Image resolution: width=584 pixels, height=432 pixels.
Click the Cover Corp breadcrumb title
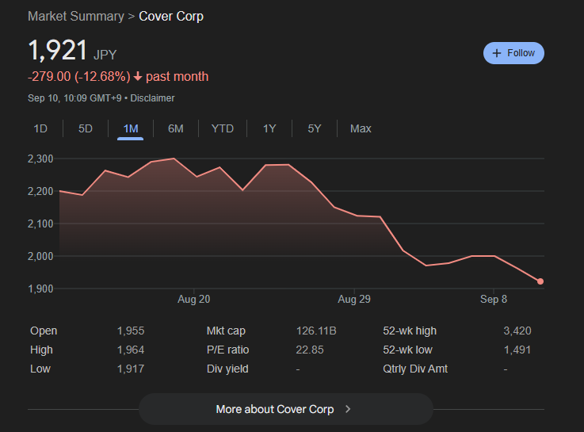[x=171, y=17]
